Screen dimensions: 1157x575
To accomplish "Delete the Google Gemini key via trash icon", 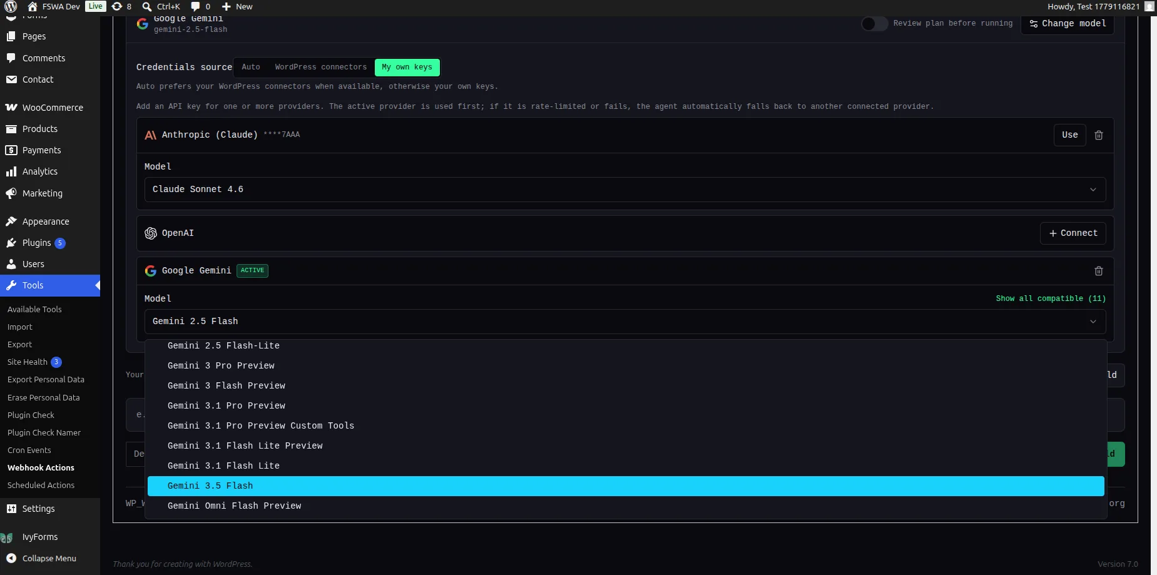I will (1098, 271).
